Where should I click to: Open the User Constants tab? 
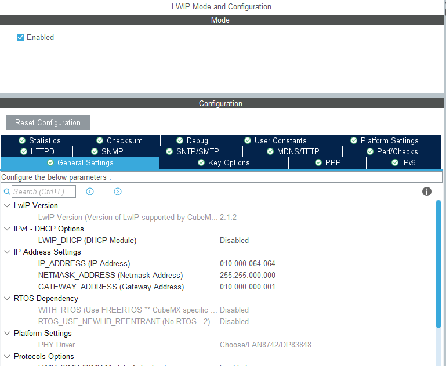(275, 140)
